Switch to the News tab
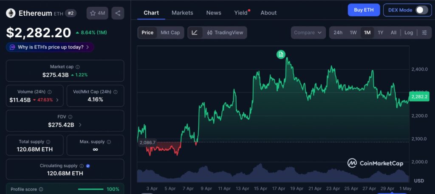Viewport: 435px width, 194px height. click(214, 13)
